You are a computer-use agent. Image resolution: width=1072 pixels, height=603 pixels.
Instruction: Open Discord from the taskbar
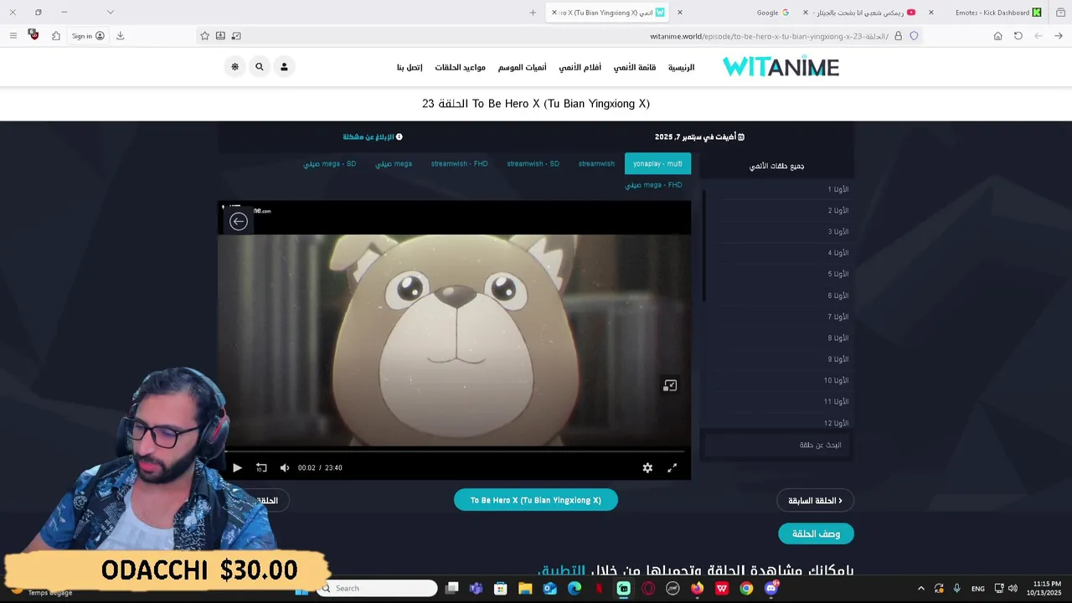click(771, 589)
